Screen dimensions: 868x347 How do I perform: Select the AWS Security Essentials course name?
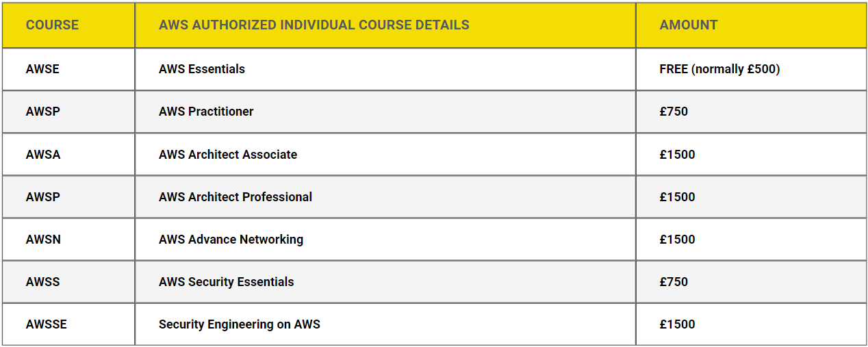click(227, 282)
